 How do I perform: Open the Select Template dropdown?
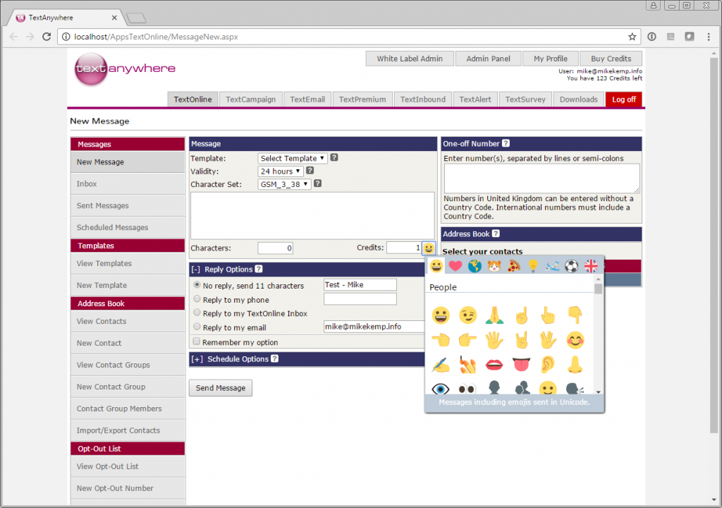pyautogui.click(x=293, y=158)
